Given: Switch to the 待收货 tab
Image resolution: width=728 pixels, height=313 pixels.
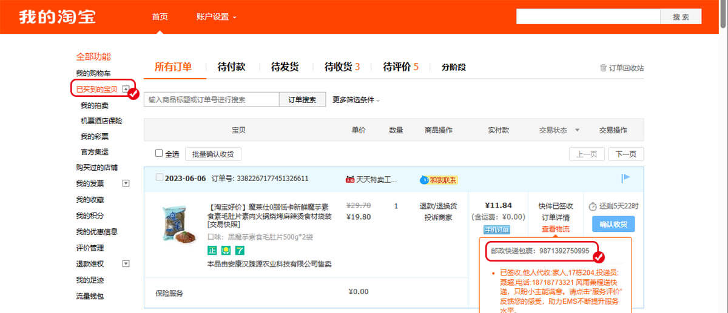Looking at the screenshot, I should click(342, 67).
